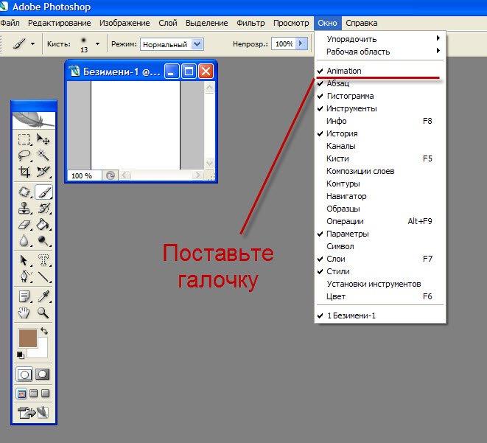
Task: Select the Eraser tool
Action: [x=24, y=224]
